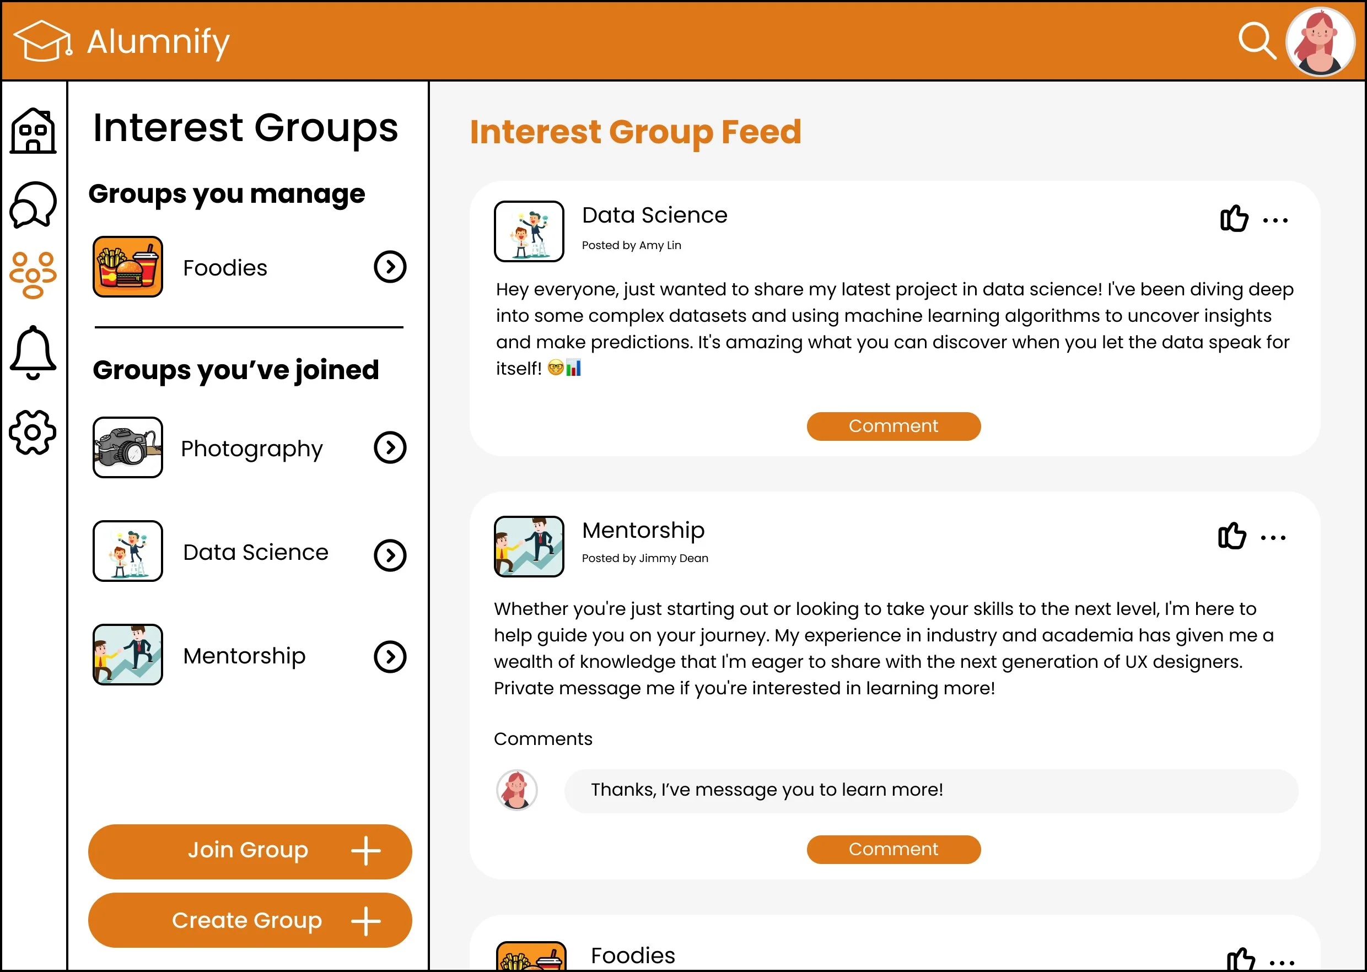The width and height of the screenshot is (1367, 972).
Task: Click the Foodies group thumbnail image
Action: (x=127, y=267)
